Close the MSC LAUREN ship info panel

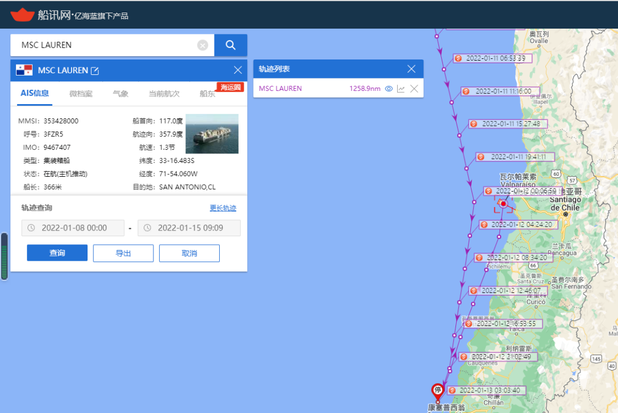click(x=237, y=70)
